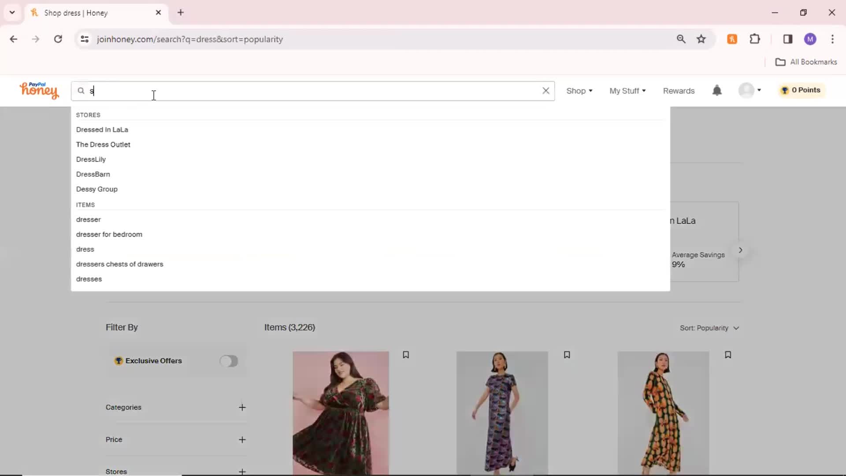Bookmark the orange print dress item

(728, 355)
